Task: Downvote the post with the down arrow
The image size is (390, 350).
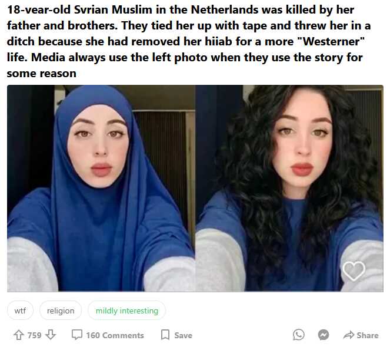Action: pyautogui.click(x=51, y=335)
